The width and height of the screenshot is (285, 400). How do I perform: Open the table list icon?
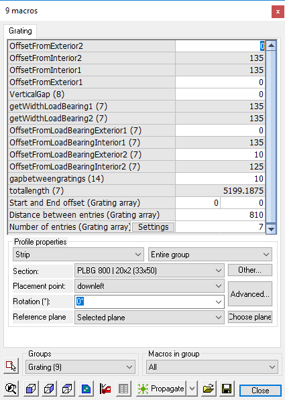click(x=123, y=389)
